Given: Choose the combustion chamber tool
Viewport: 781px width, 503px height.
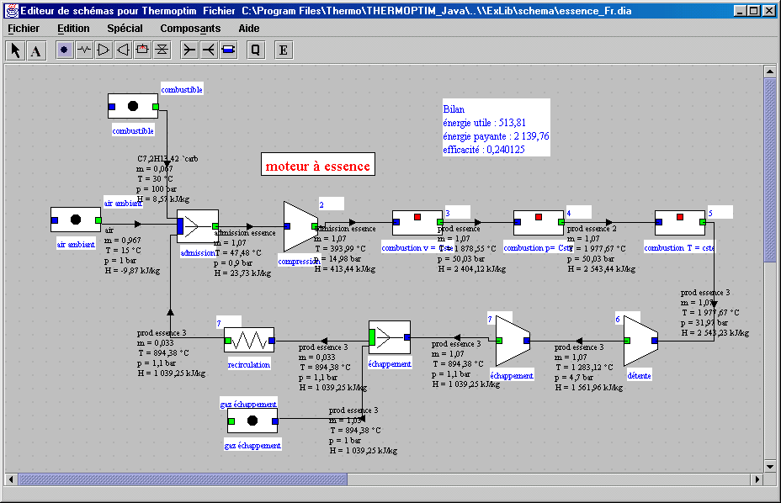Looking at the screenshot, I should 142,50.
